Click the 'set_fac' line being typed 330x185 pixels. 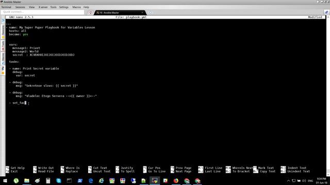pos(18,103)
